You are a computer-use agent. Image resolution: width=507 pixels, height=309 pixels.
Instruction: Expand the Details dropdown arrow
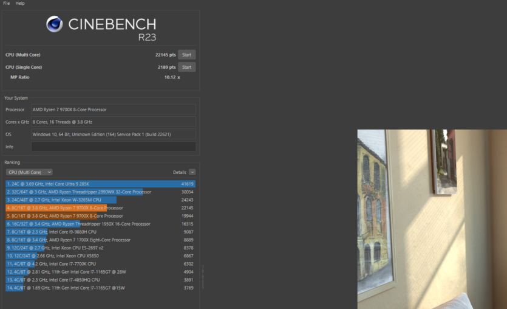[x=192, y=172]
